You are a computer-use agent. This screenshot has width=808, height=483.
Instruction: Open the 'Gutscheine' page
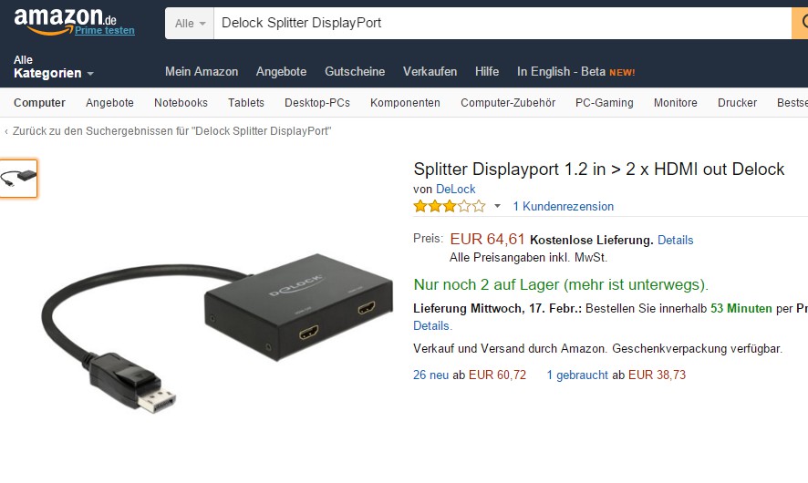pyautogui.click(x=355, y=71)
